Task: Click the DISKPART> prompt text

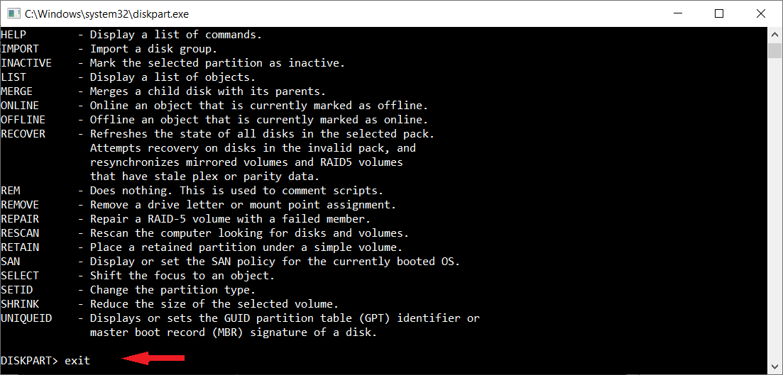Action: pyautogui.click(x=30, y=361)
